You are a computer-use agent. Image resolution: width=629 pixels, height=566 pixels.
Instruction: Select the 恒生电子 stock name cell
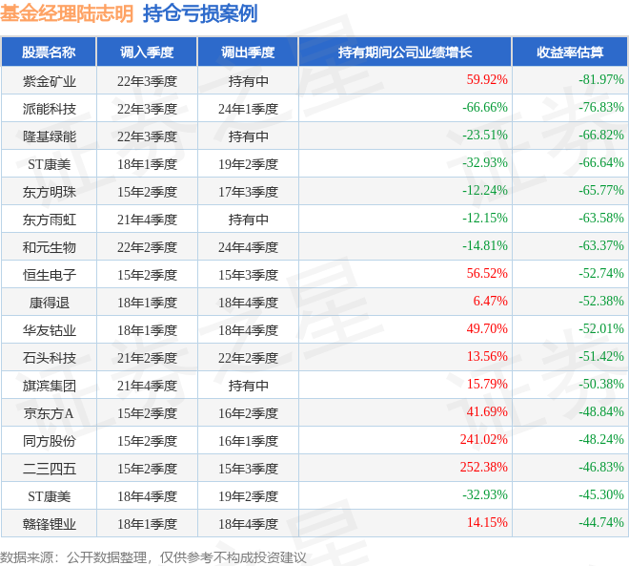(x=49, y=275)
